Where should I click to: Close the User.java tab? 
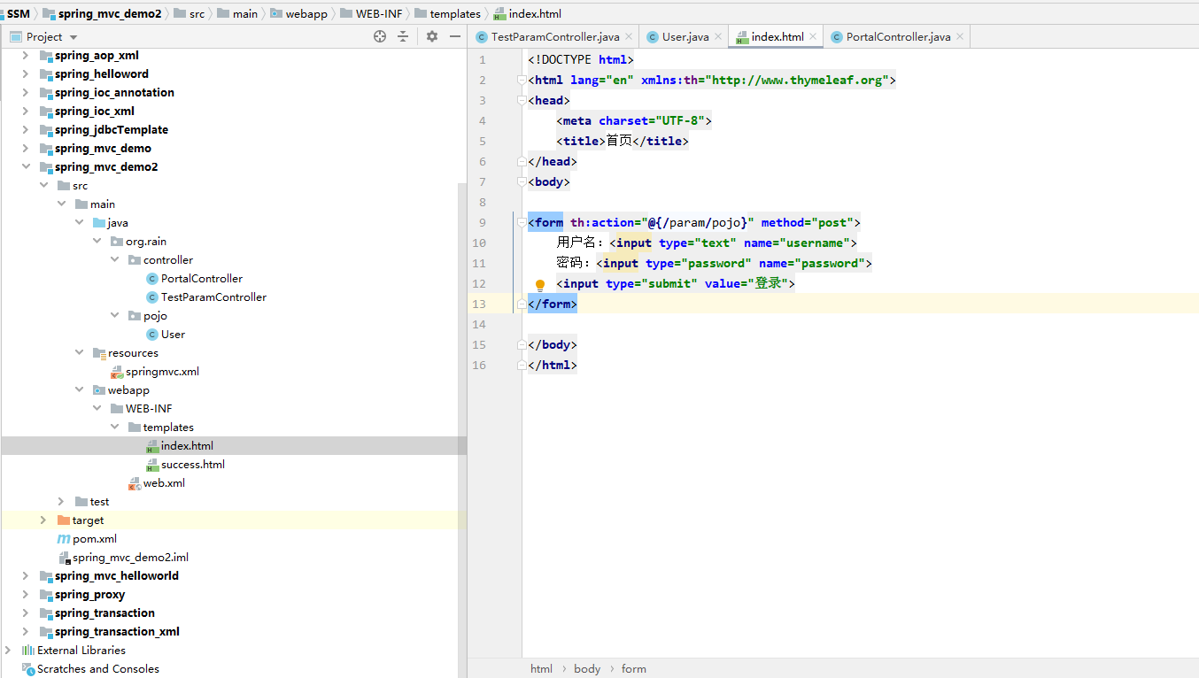(x=718, y=36)
